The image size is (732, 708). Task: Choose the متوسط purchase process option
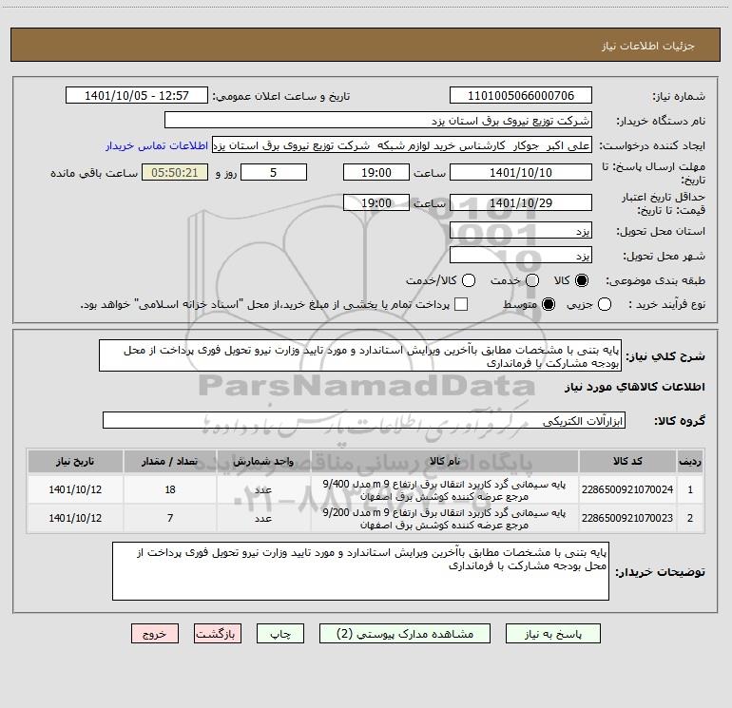pos(549,304)
